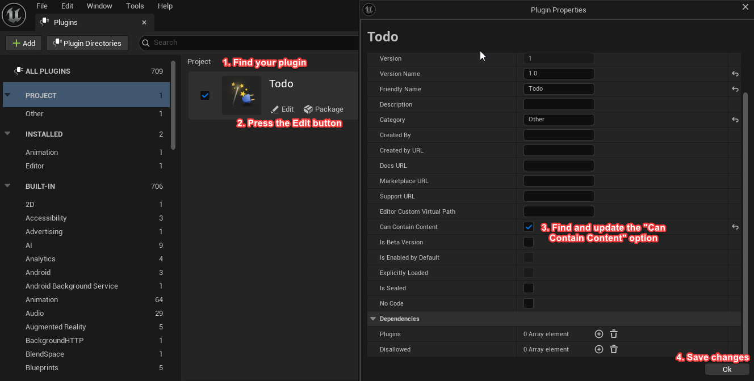
Task: Open Plugin Directories
Action: [87, 43]
